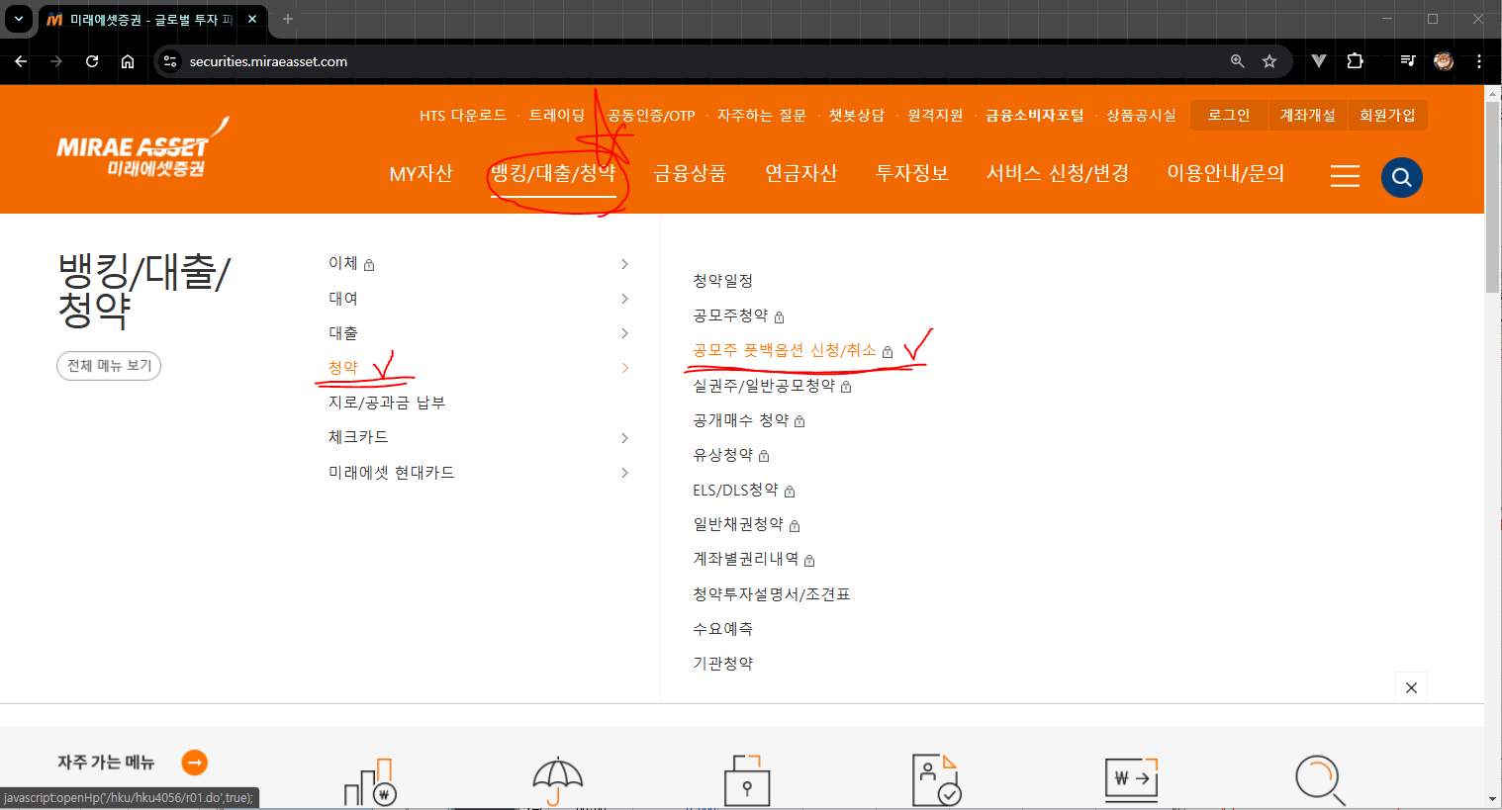Click the page vertical scrollbar thumb
1502x810 pixels.
[x=1492, y=196]
